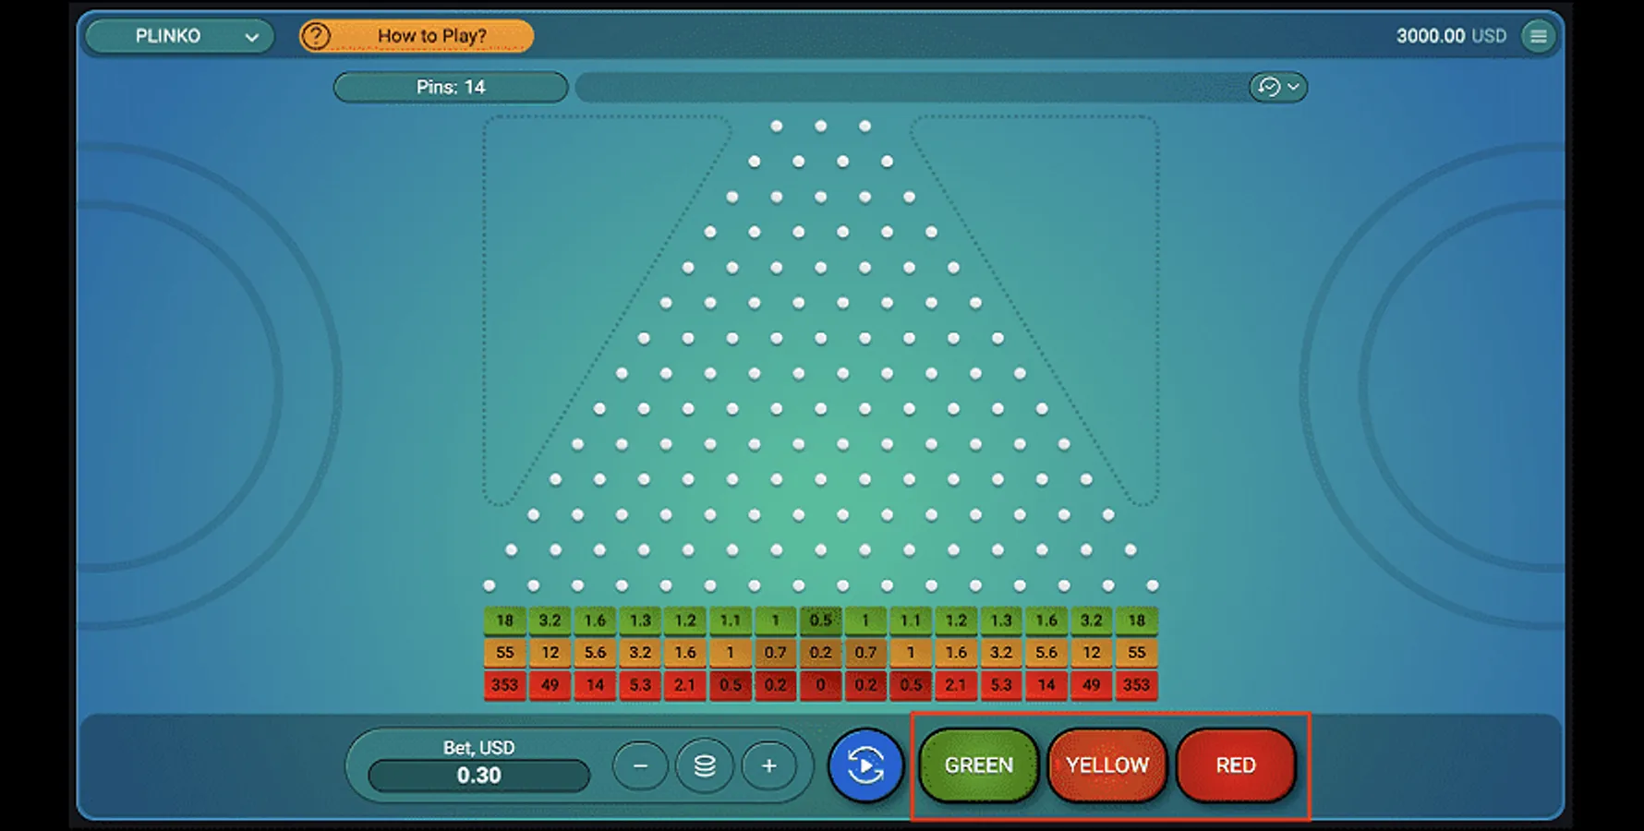Click the RED play button
Viewport: 1644px width, 831px height.
1236,765
